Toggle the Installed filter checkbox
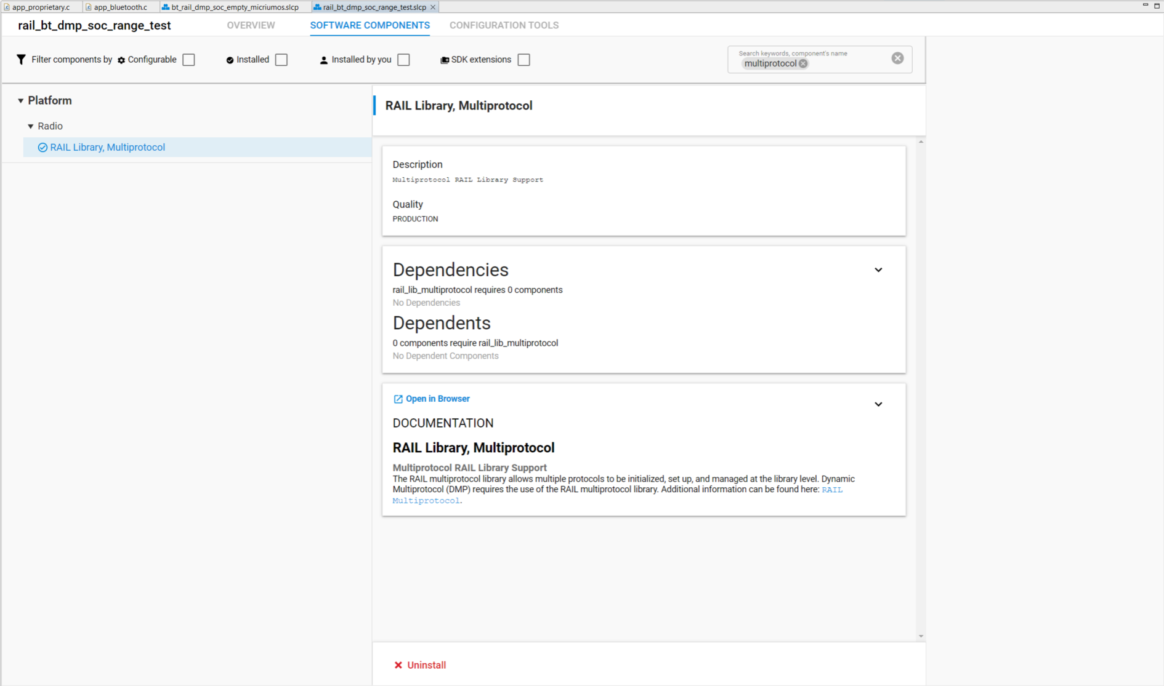 pyautogui.click(x=281, y=60)
